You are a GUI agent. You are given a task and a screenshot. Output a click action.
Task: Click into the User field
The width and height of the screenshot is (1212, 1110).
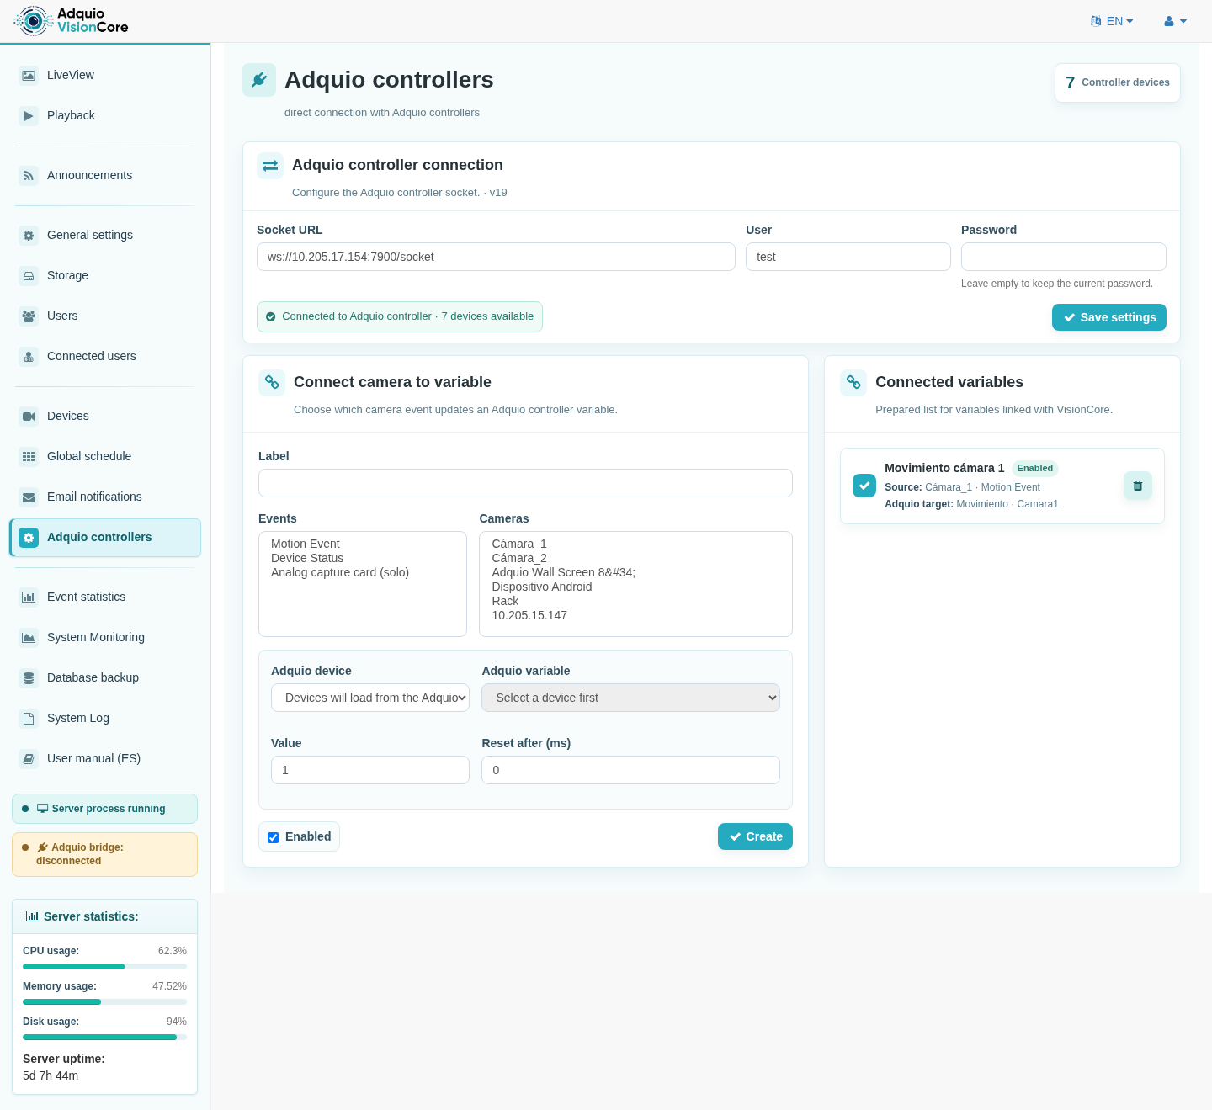point(848,257)
